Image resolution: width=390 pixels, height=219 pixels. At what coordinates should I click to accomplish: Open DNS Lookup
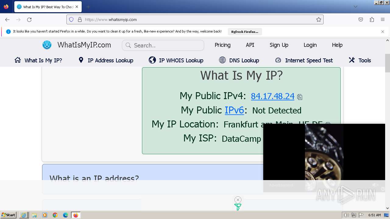[239, 60]
